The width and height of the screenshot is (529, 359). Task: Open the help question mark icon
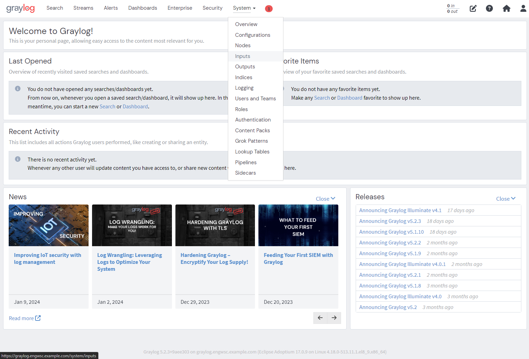[x=489, y=8]
